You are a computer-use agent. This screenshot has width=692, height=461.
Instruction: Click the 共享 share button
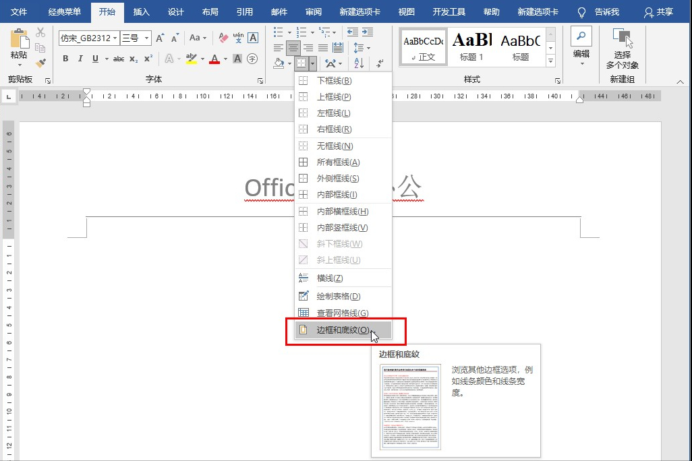pos(658,12)
